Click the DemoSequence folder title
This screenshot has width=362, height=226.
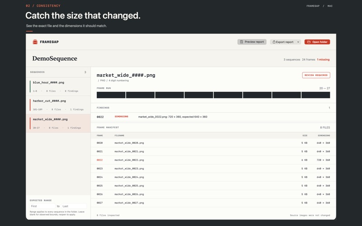coord(55,59)
